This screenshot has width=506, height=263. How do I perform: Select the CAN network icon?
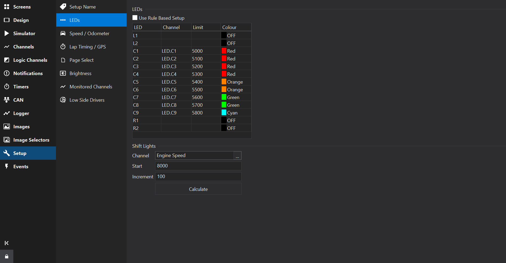7,100
